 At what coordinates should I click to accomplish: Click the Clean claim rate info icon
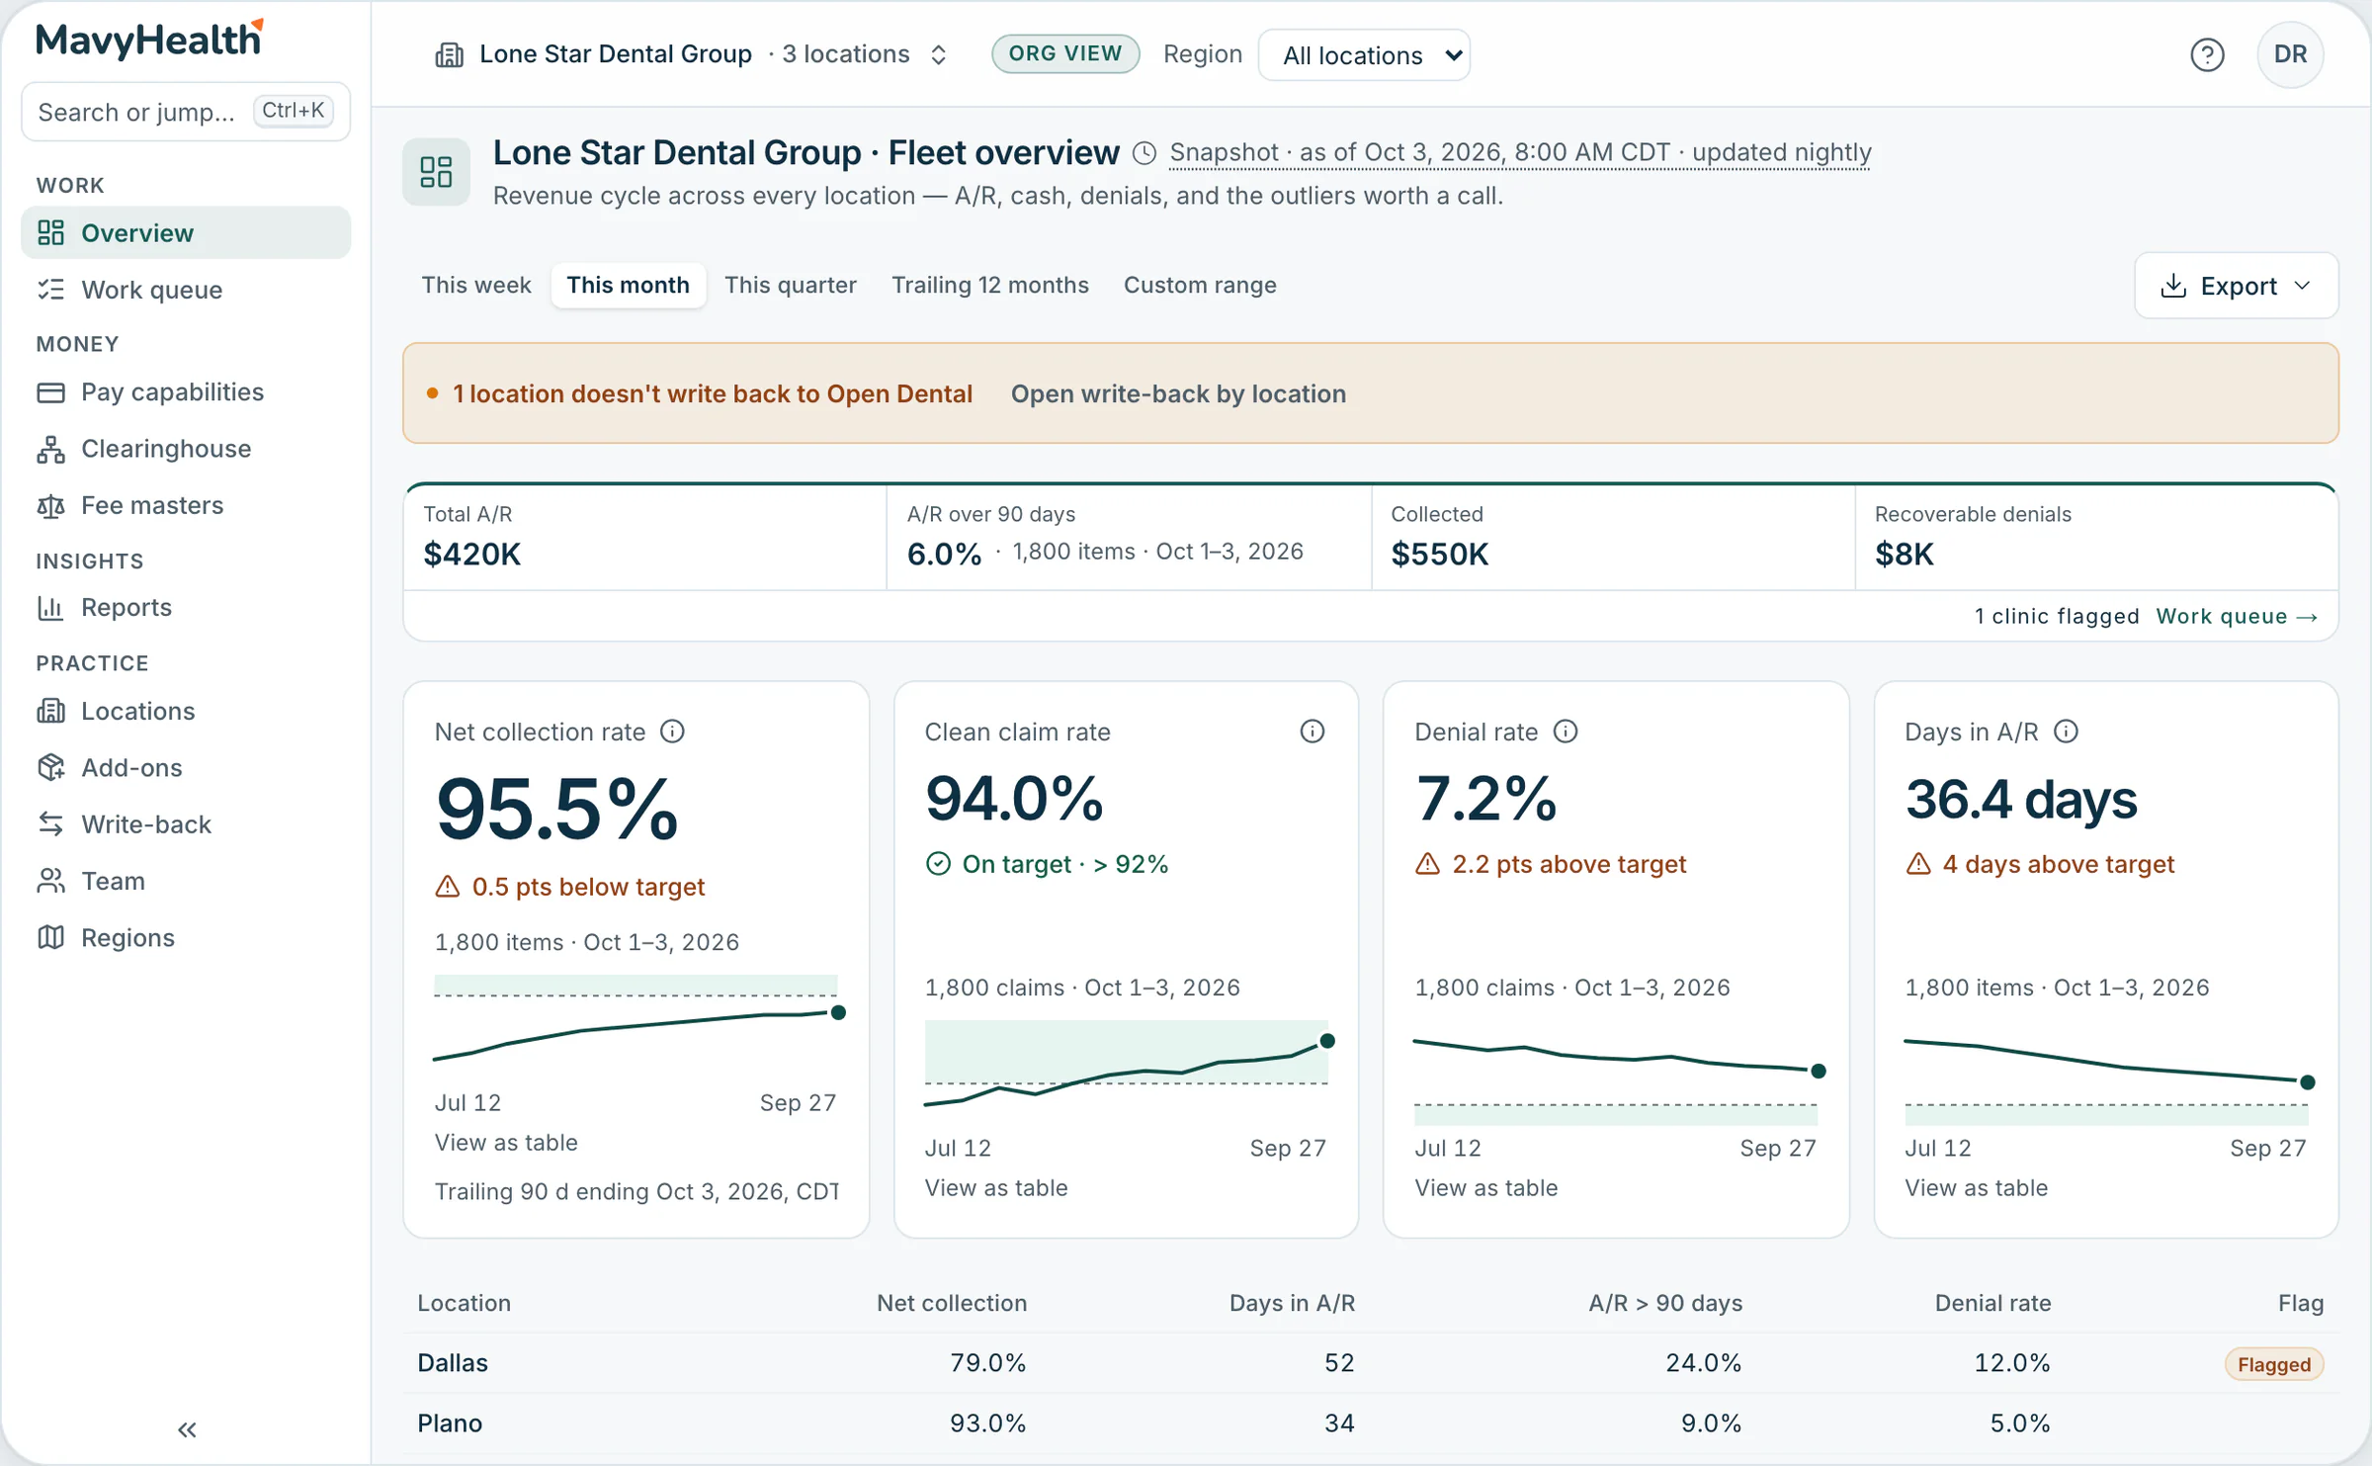tap(1312, 732)
